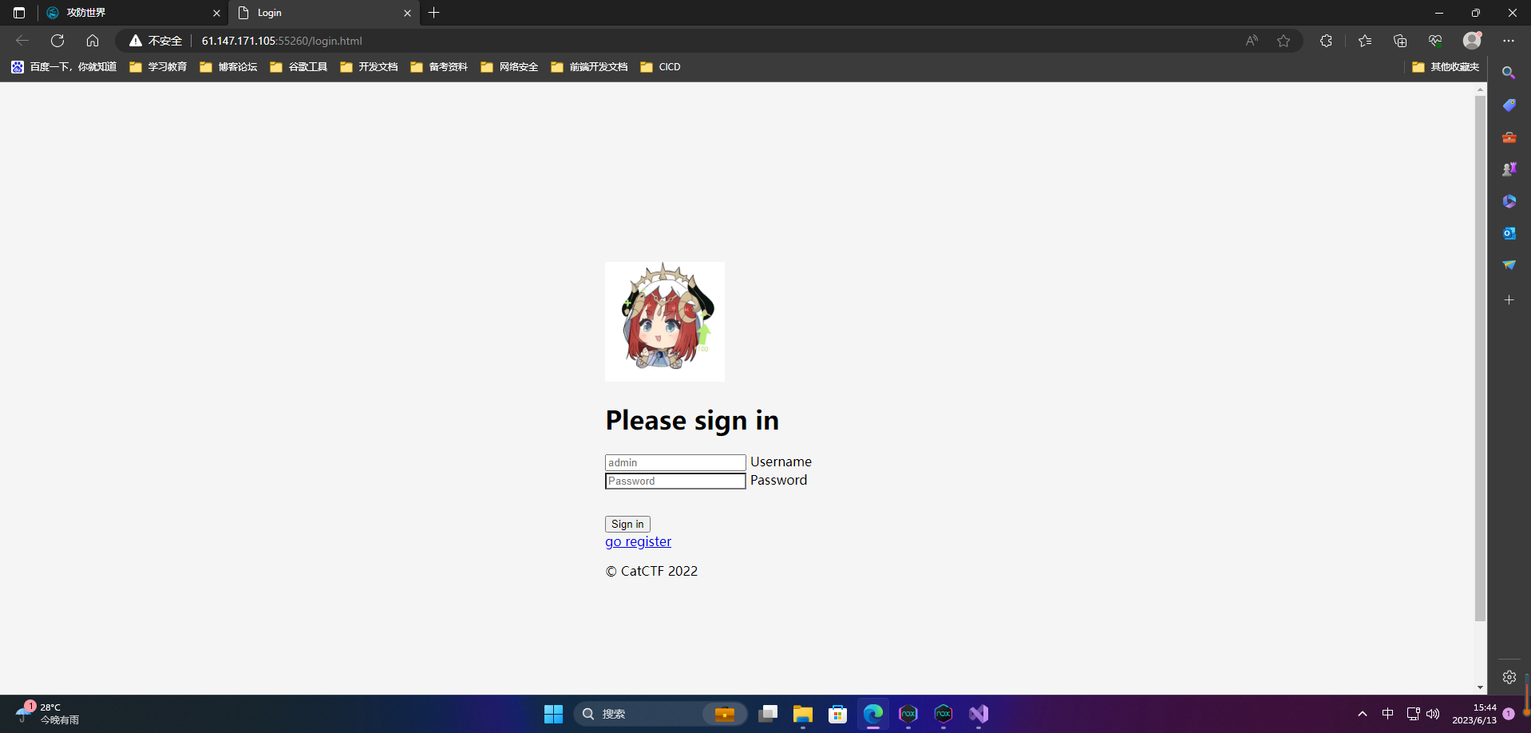Open Microsoft Store from taskbar
This screenshot has height=733, width=1531.
[838, 714]
